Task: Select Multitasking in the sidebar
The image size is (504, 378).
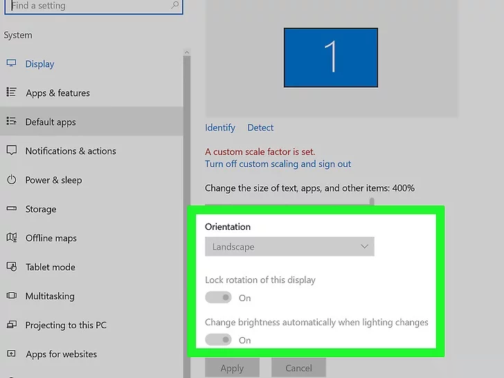Action: tap(50, 296)
